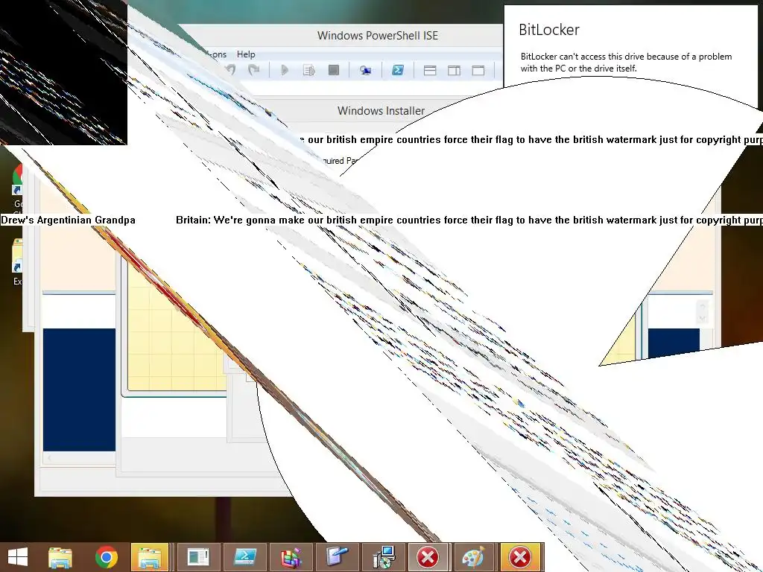Image resolution: width=763 pixels, height=572 pixels.
Task: Stop operation with the square stop icon
Action: tap(333, 70)
